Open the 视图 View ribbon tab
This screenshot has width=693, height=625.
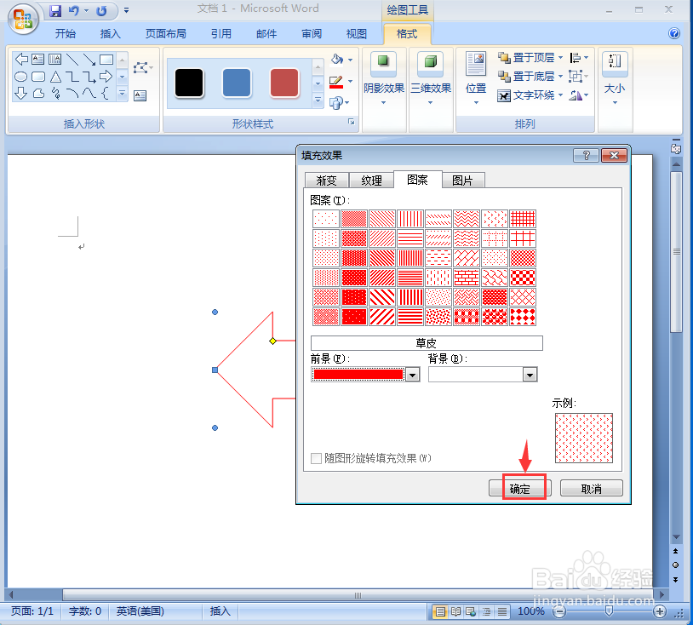pos(356,33)
